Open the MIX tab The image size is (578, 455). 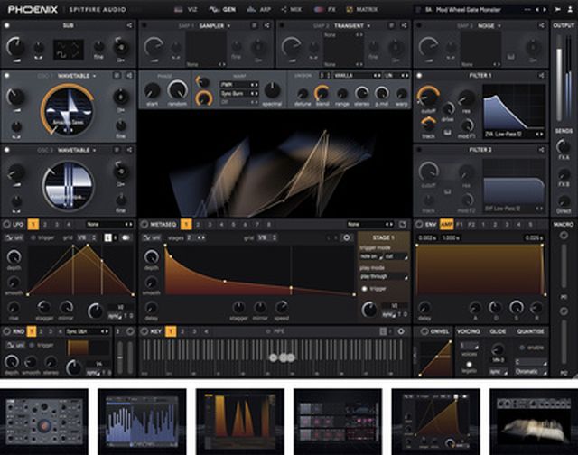coord(291,10)
